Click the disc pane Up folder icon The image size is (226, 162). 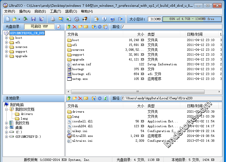pyautogui.click(x=69, y=27)
